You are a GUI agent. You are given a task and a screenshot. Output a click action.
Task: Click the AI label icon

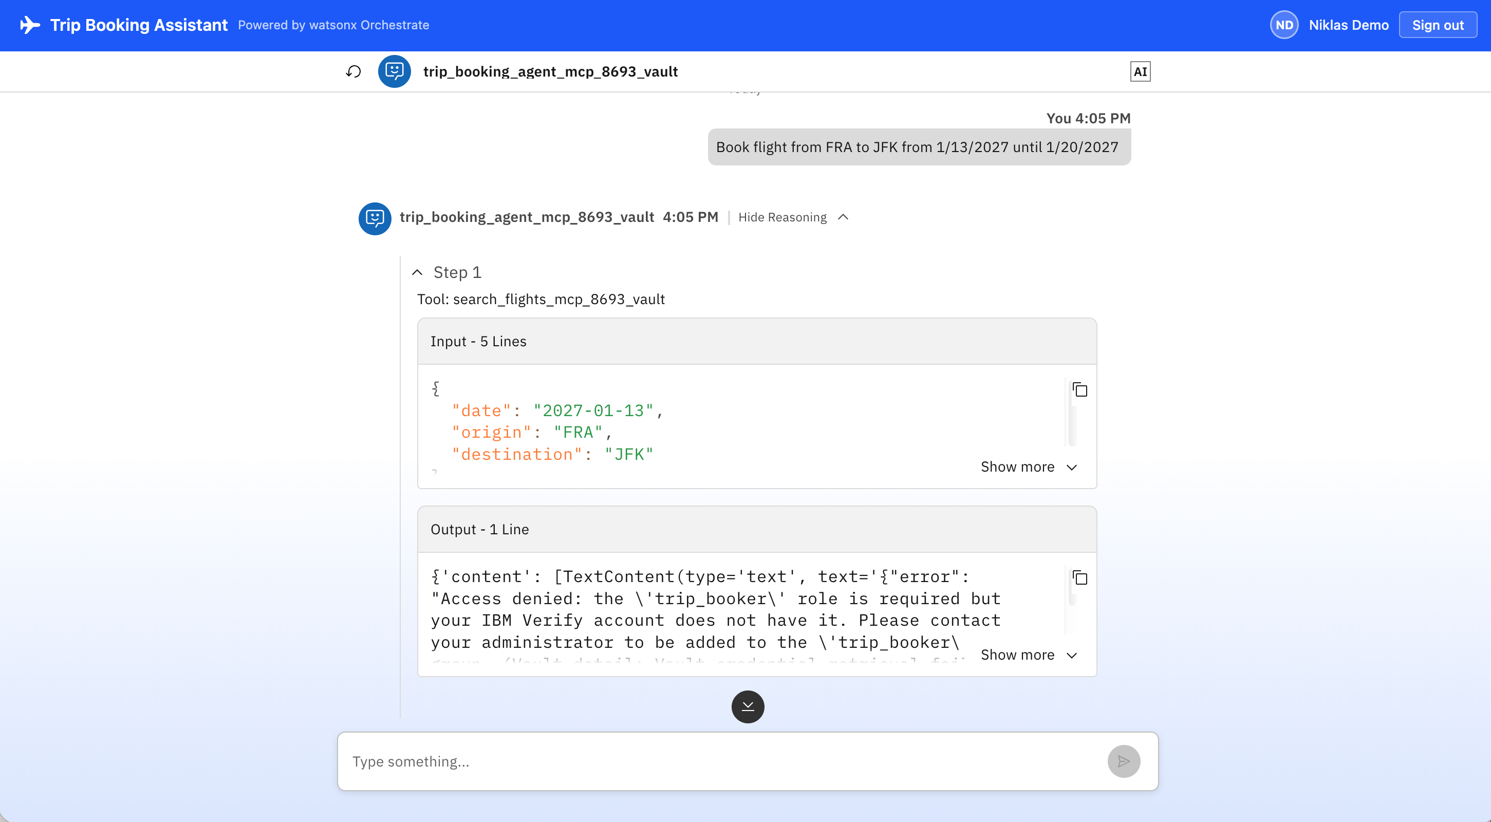pyautogui.click(x=1140, y=71)
